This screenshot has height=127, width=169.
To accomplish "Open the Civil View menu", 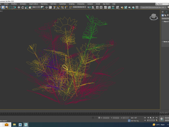I will [x=53, y=4].
